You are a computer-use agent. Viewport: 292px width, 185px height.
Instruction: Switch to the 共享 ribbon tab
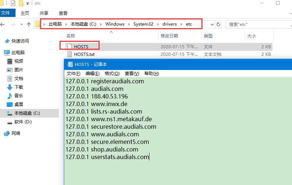pyautogui.click(x=44, y=13)
